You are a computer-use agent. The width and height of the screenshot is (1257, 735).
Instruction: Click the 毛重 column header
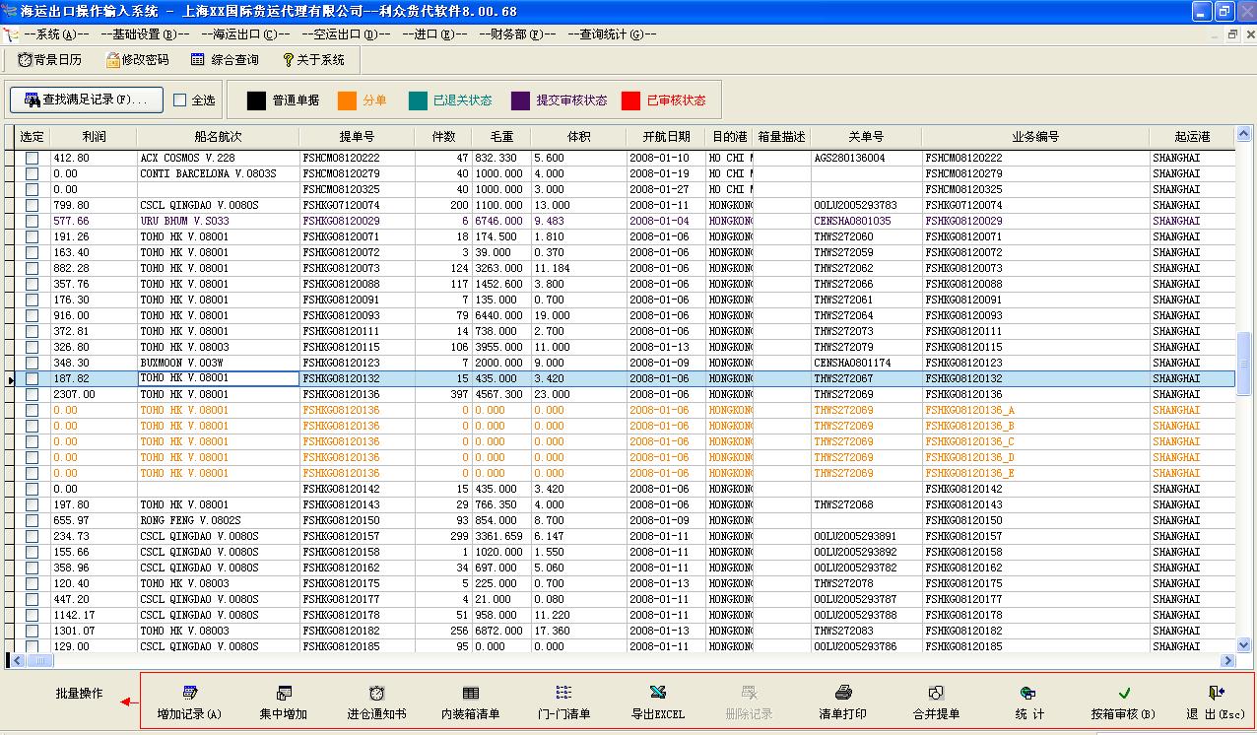[x=501, y=137]
